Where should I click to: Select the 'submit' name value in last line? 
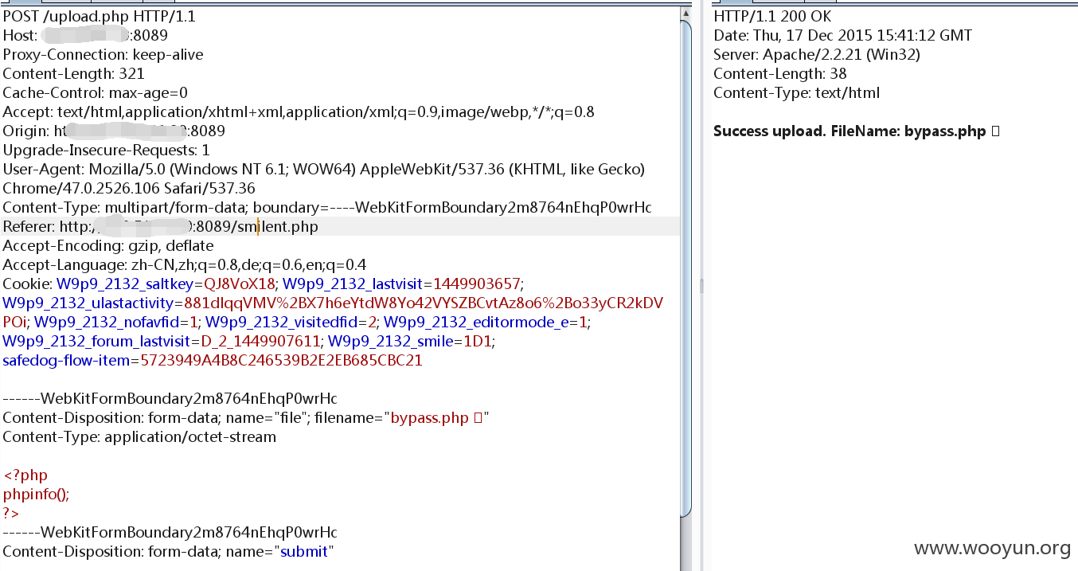click(x=304, y=551)
